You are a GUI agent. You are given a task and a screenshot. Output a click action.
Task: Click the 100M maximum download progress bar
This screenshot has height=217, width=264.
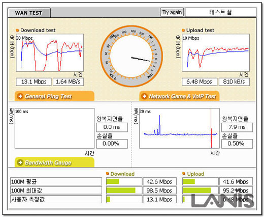(x=124, y=191)
